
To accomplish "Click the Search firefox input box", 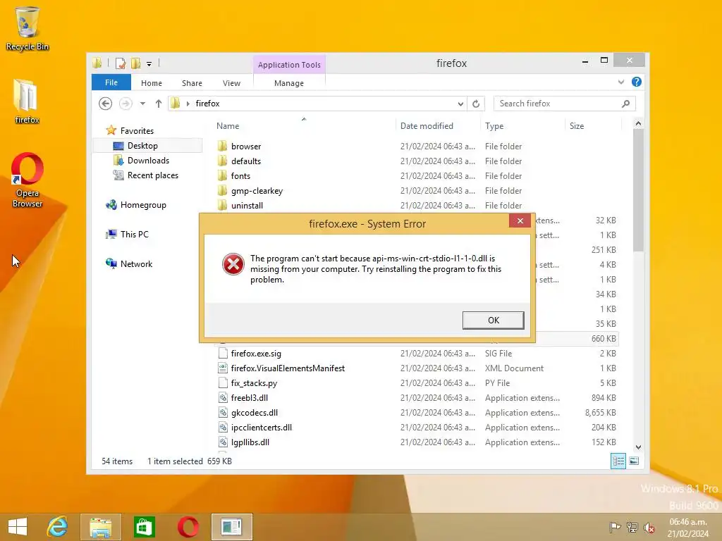I will [556, 104].
